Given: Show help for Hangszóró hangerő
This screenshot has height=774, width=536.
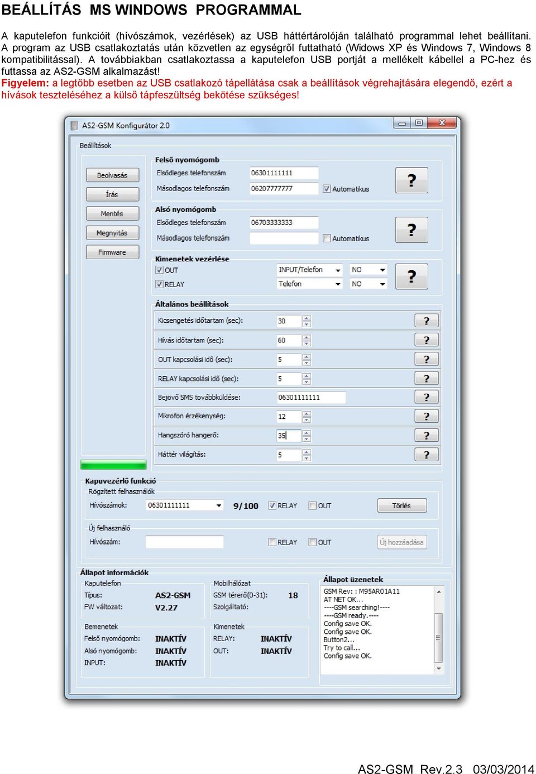Looking at the screenshot, I should click(427, 435).
